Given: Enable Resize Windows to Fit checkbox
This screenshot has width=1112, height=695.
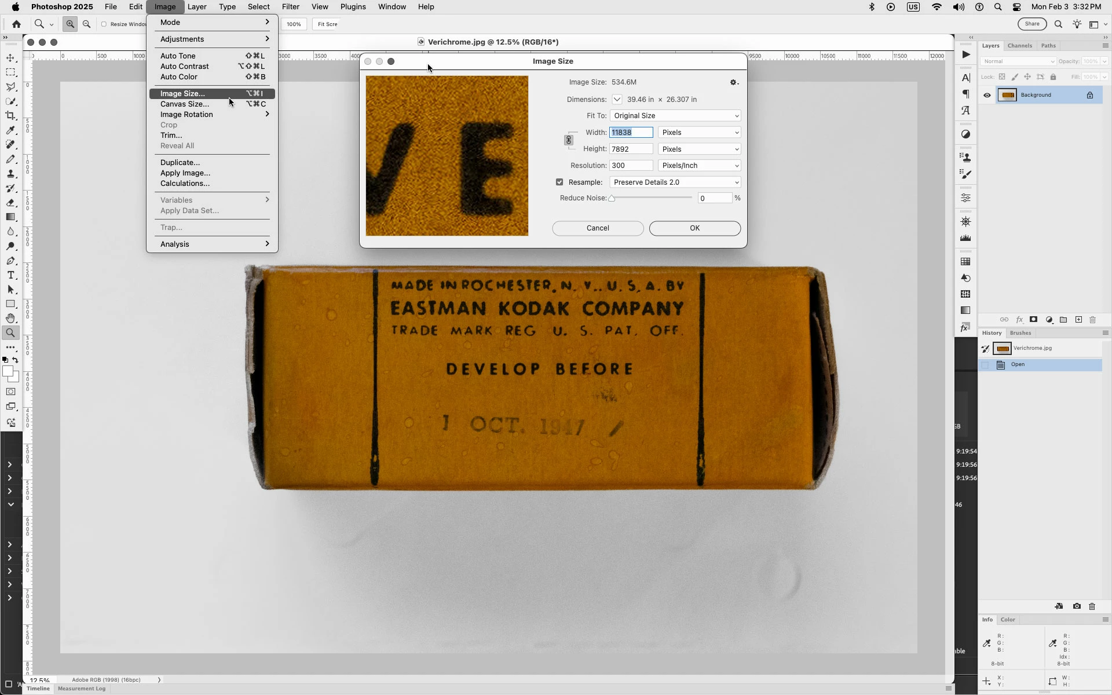Looking at the screenshot, I should [x=104, y=24].
